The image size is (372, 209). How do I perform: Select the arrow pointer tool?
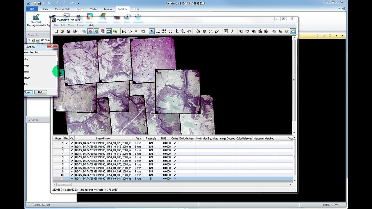tap(152, 31)
